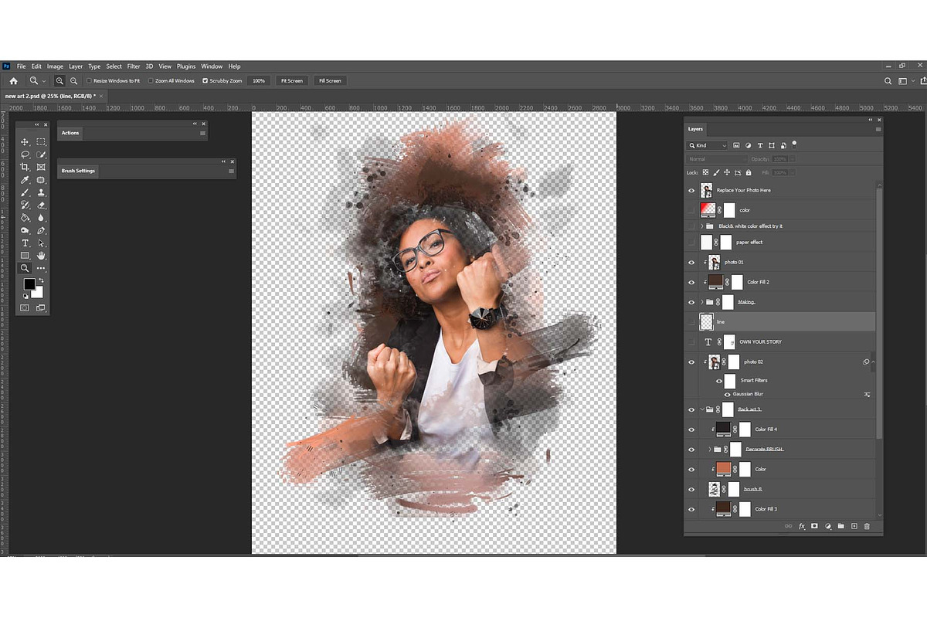
Task: Click the 100% zoom button
Action: tap(259, 80)
